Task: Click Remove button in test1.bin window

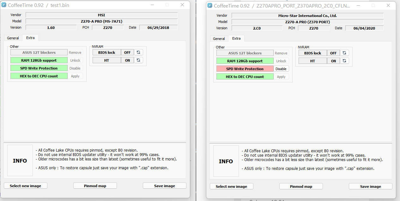Action: pyautogui.click(x=75, y=53)
